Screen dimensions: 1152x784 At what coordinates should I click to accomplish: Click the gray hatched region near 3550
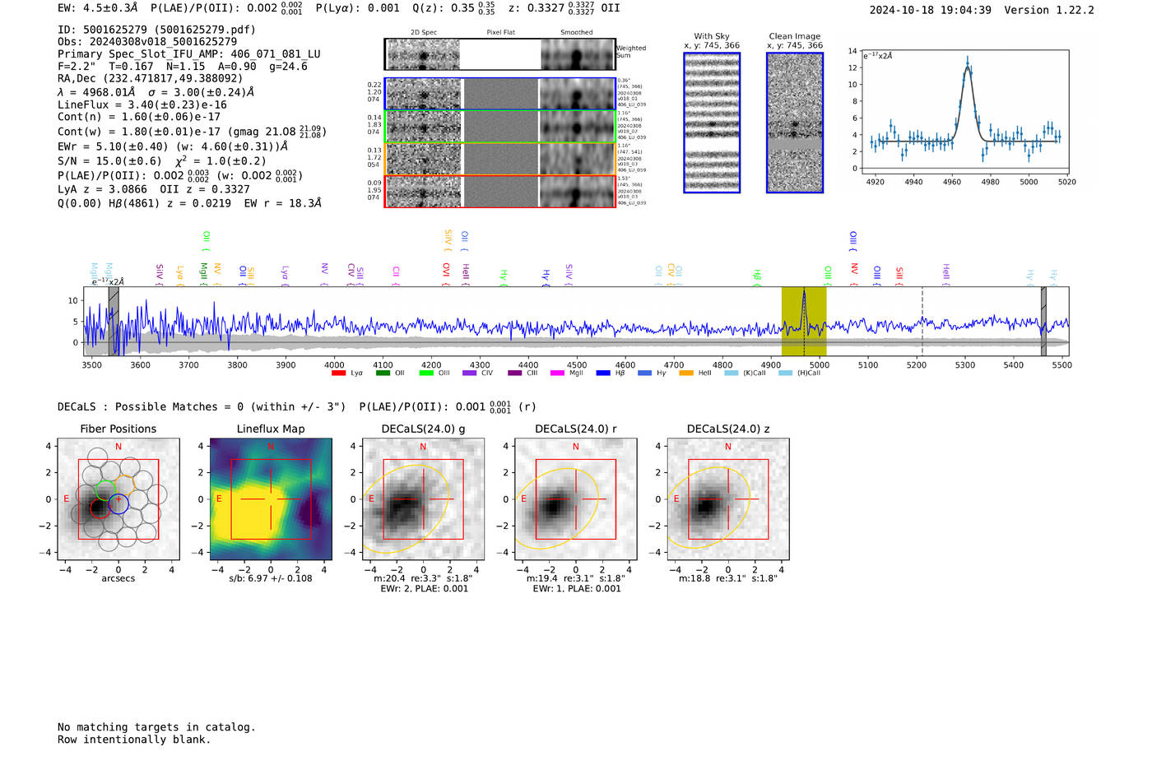click(114, 322)
